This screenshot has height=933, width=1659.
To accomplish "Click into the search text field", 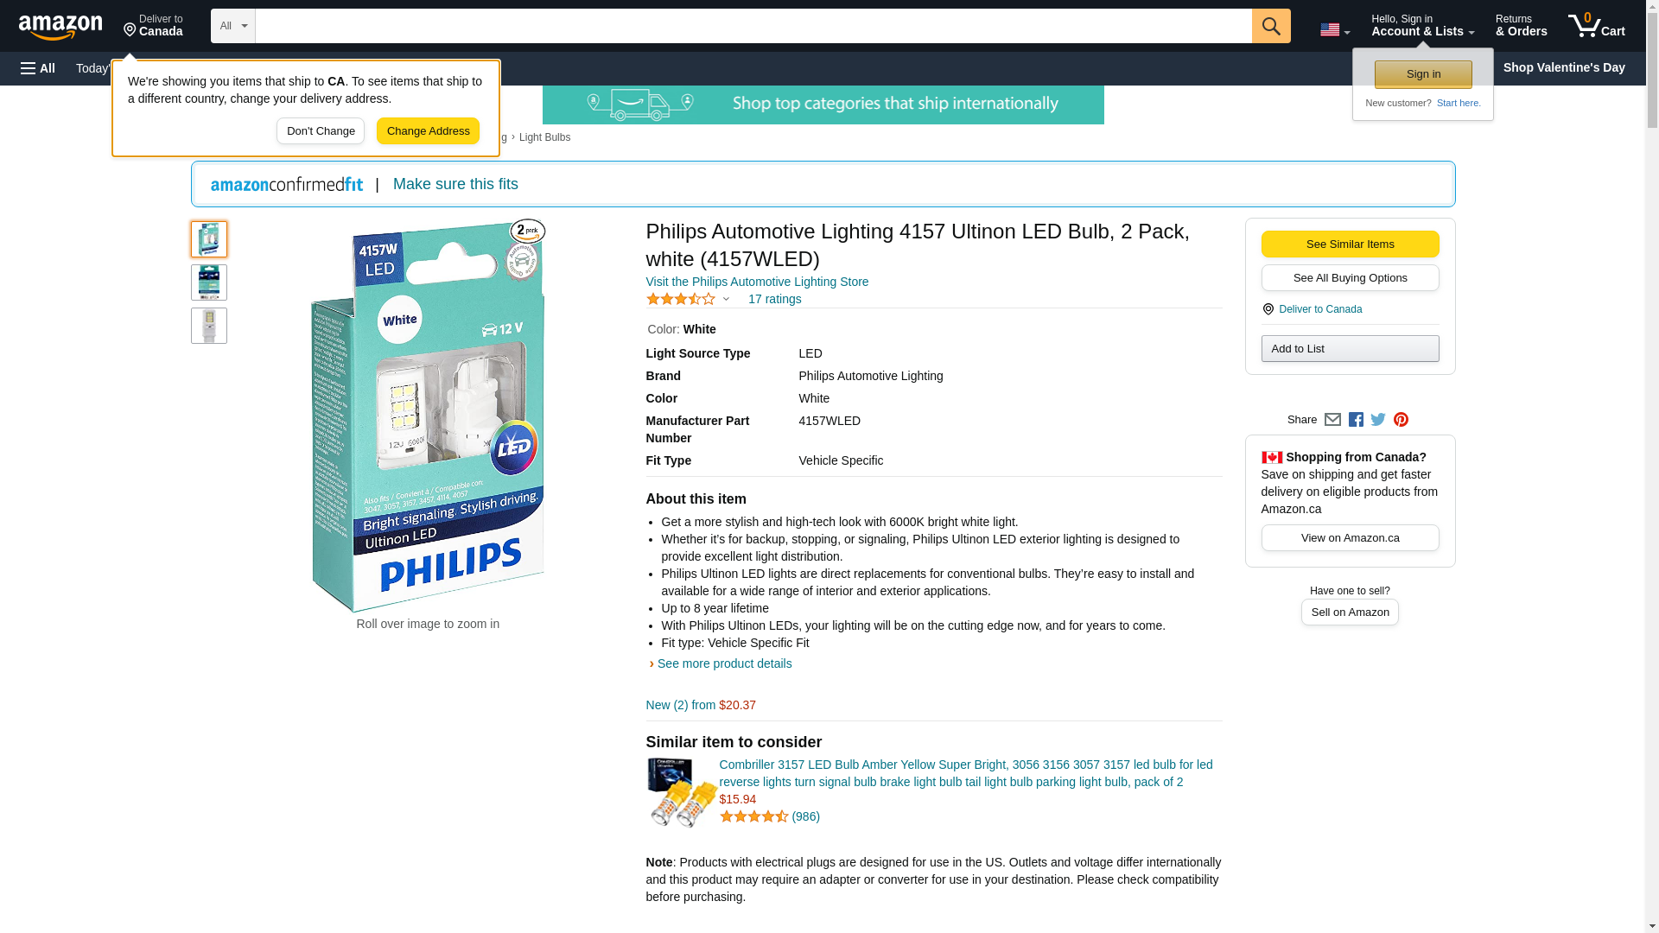I will click(753, 26).
